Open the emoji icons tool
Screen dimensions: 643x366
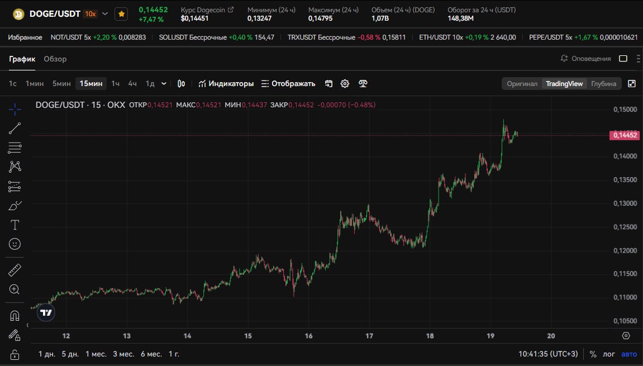point(15,244)
